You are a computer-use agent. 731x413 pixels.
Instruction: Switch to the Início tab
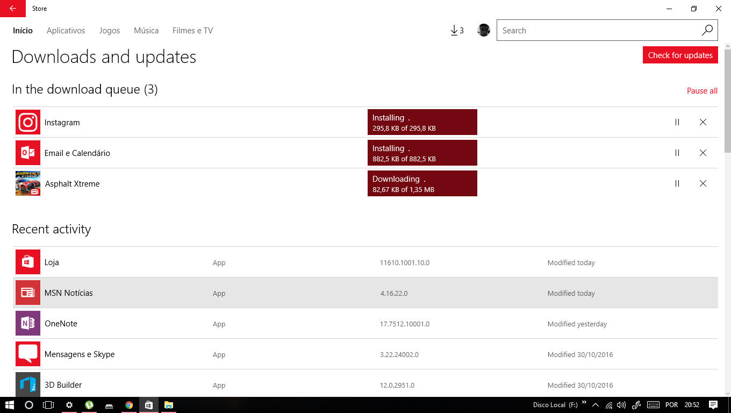[23, 31]
